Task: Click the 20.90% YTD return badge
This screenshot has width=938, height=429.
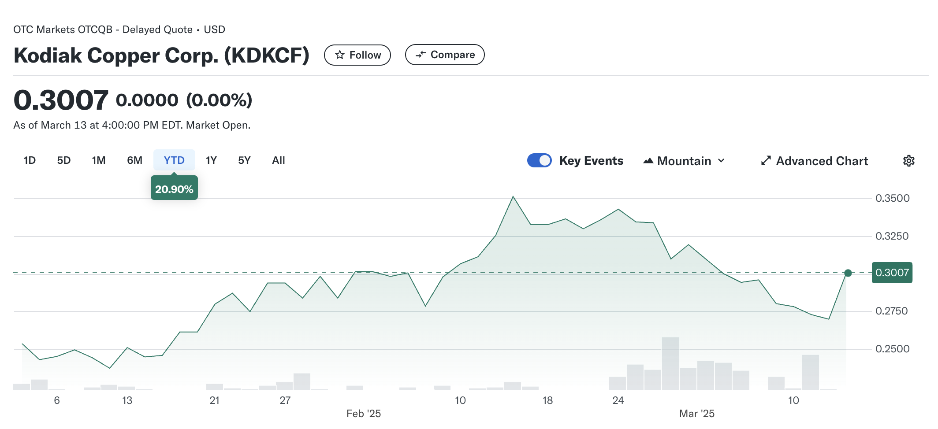Action: click(174, 189)
